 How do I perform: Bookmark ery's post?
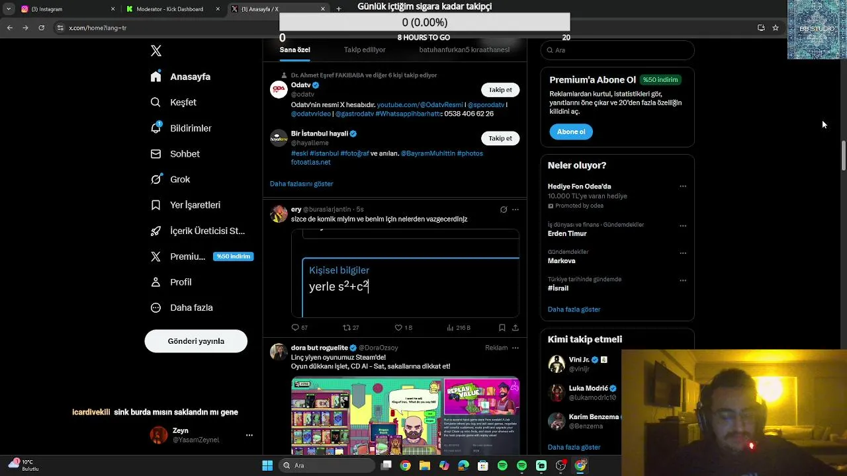click(502, 327)
